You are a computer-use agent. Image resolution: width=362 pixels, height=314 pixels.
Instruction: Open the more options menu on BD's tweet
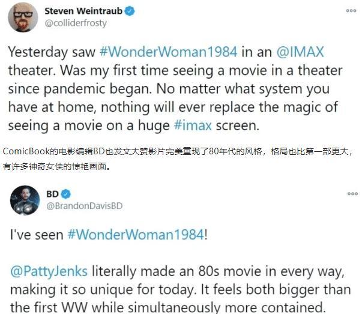click(x=352, y=194)
